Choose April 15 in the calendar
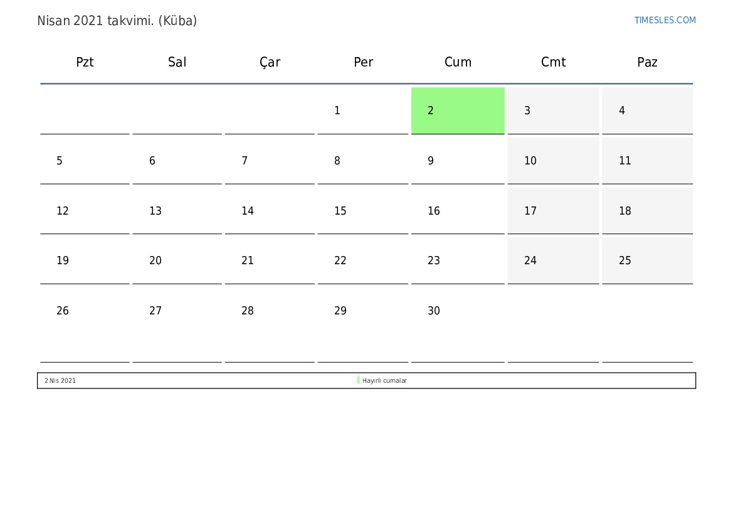This screenshot has width=733, height=519. pos(363,211)
